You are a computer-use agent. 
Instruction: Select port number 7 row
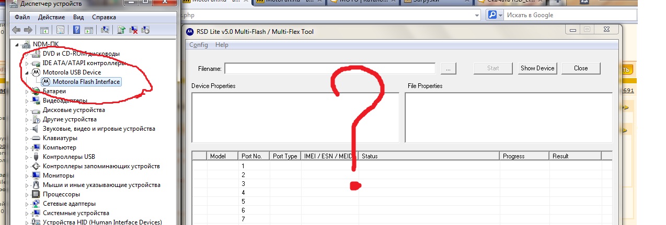click(x=402, y=219)
